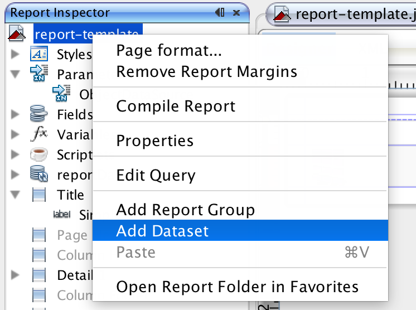Select Edit Query option
Viewport: 416px width, 310px height.
tap(156, 176)
